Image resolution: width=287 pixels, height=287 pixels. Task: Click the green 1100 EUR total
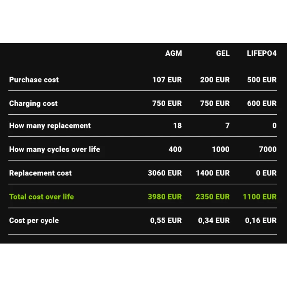260,197
